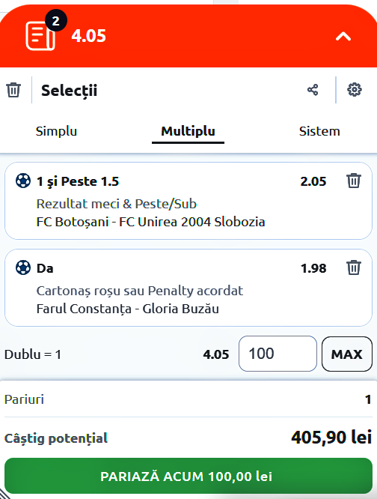Viewport: 377px width, 499px height.
Task: Open the Sistem tab
Action: (x=319, y=131)
